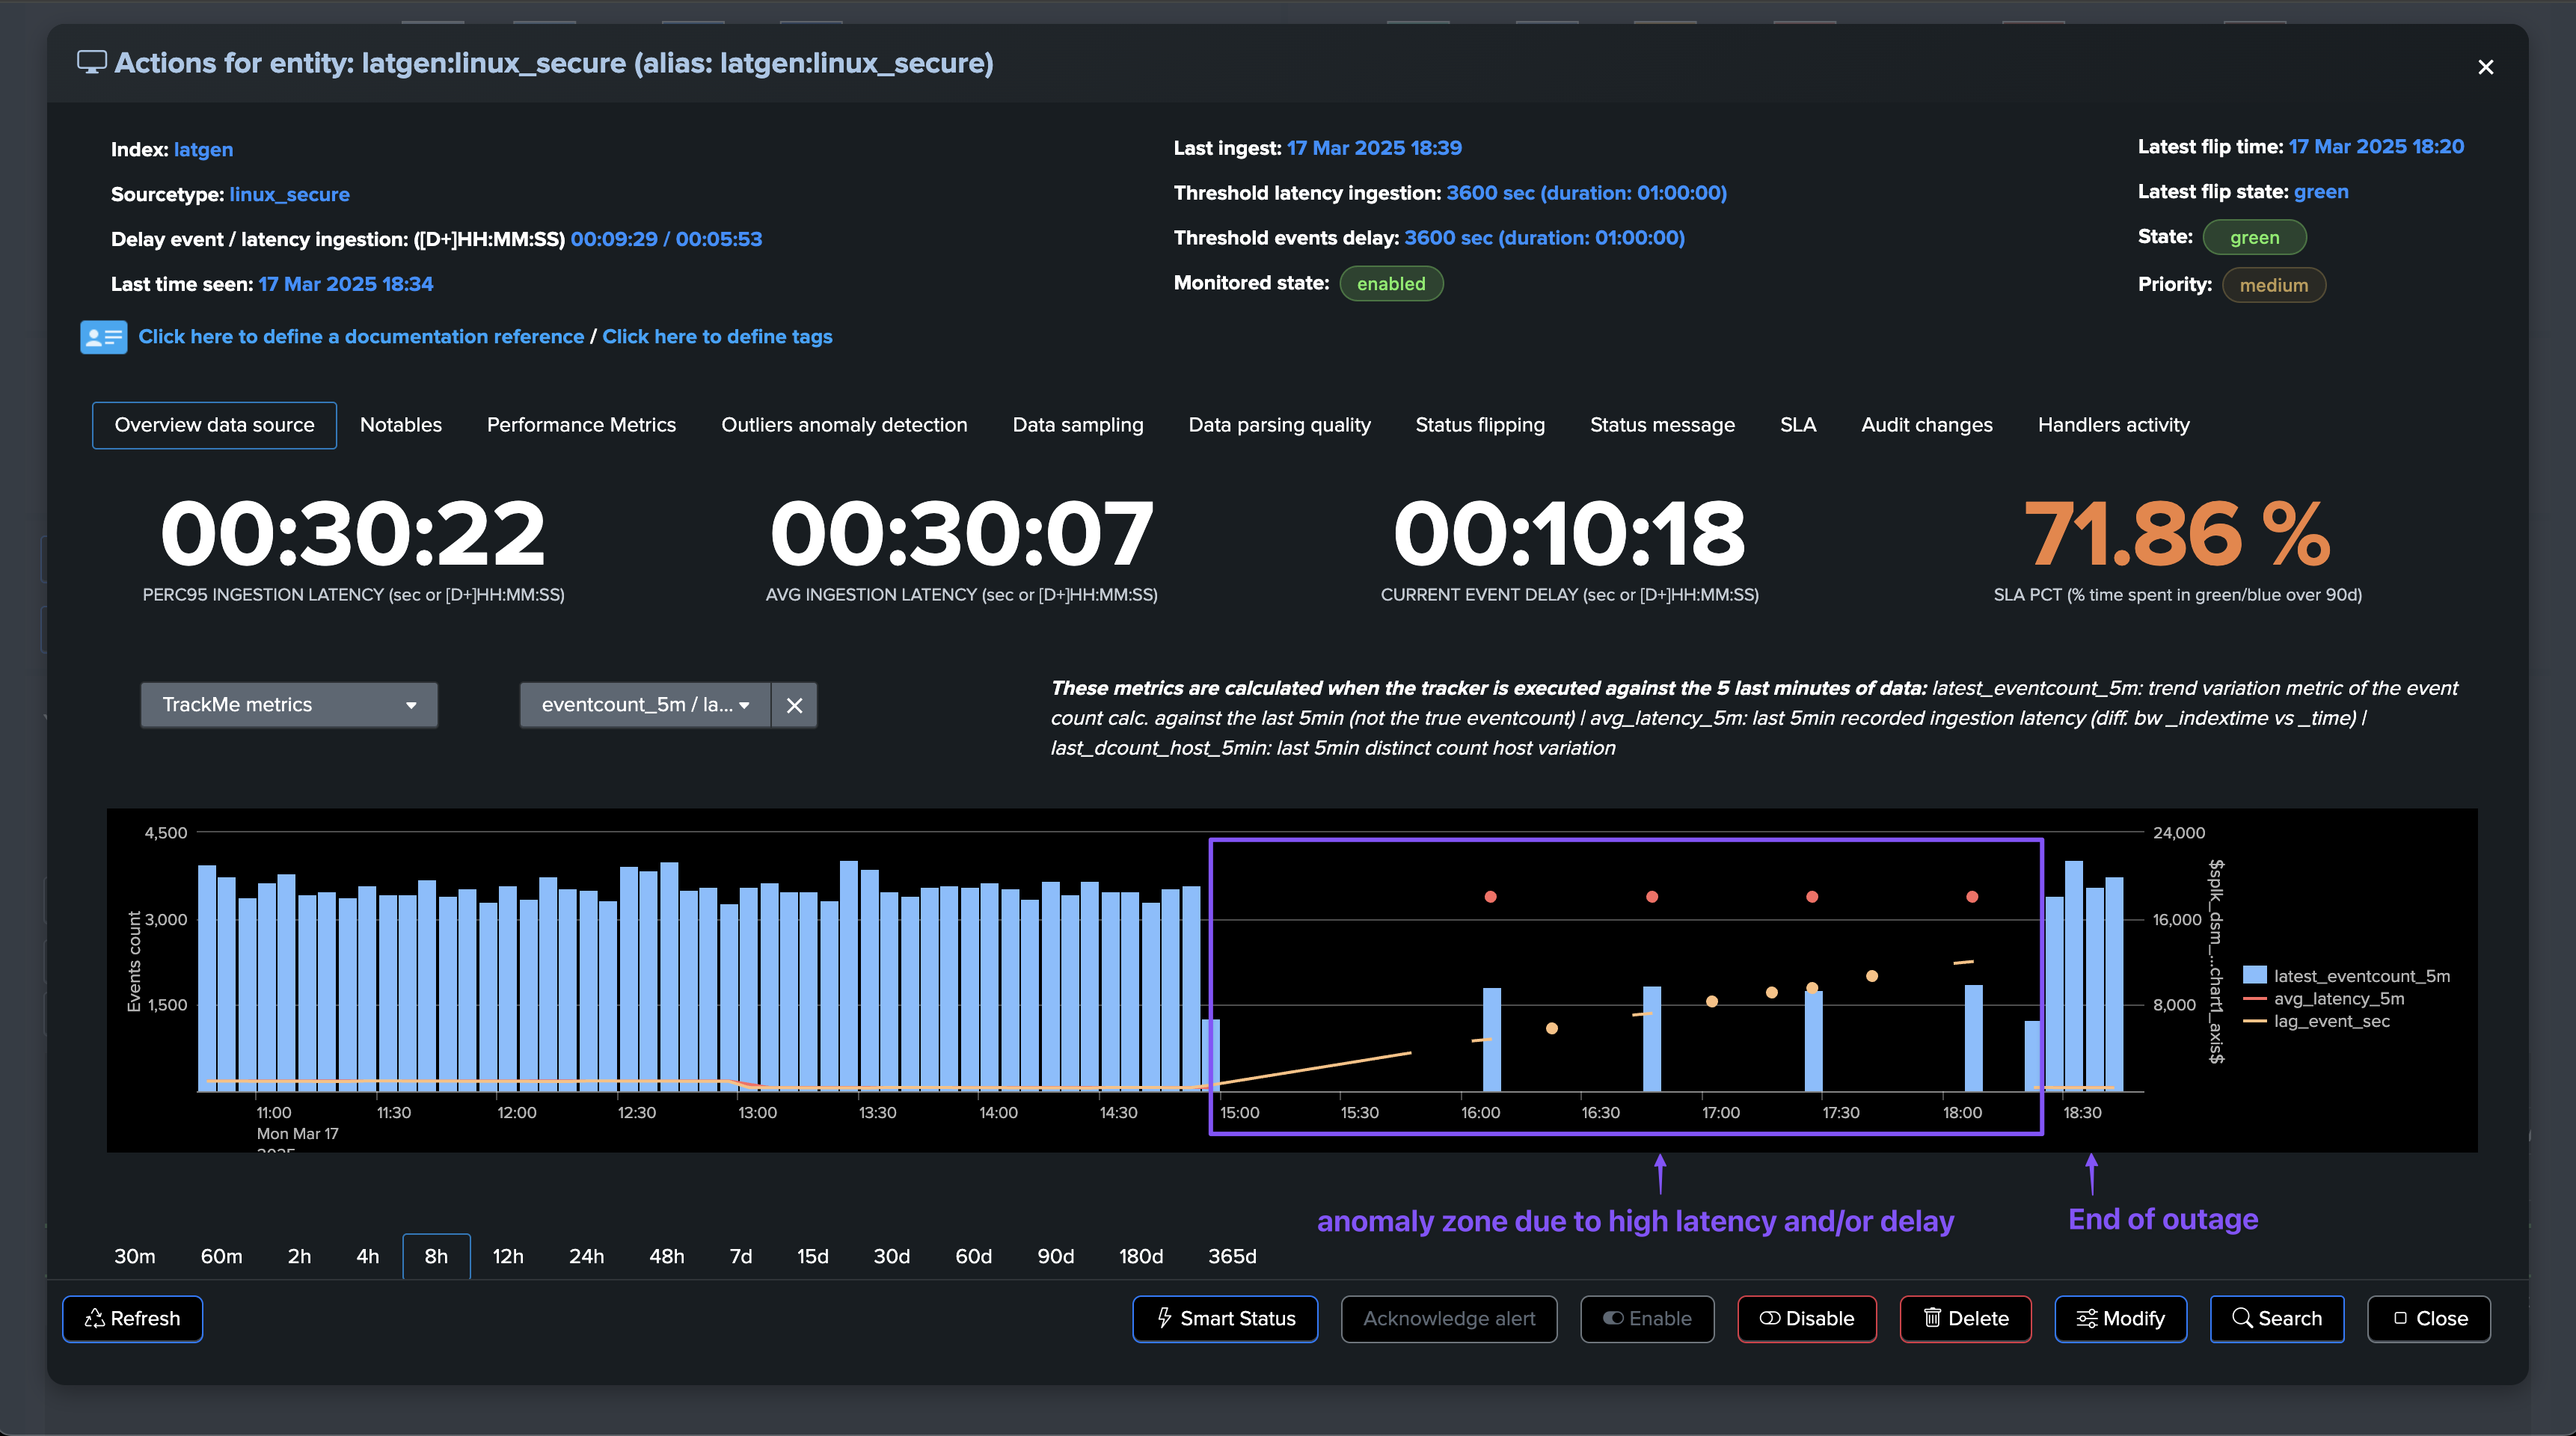Viewport: 2576px width, 1436px height.
Task: Click the red latency dot near 16:00
Action: pos(1490,896)
